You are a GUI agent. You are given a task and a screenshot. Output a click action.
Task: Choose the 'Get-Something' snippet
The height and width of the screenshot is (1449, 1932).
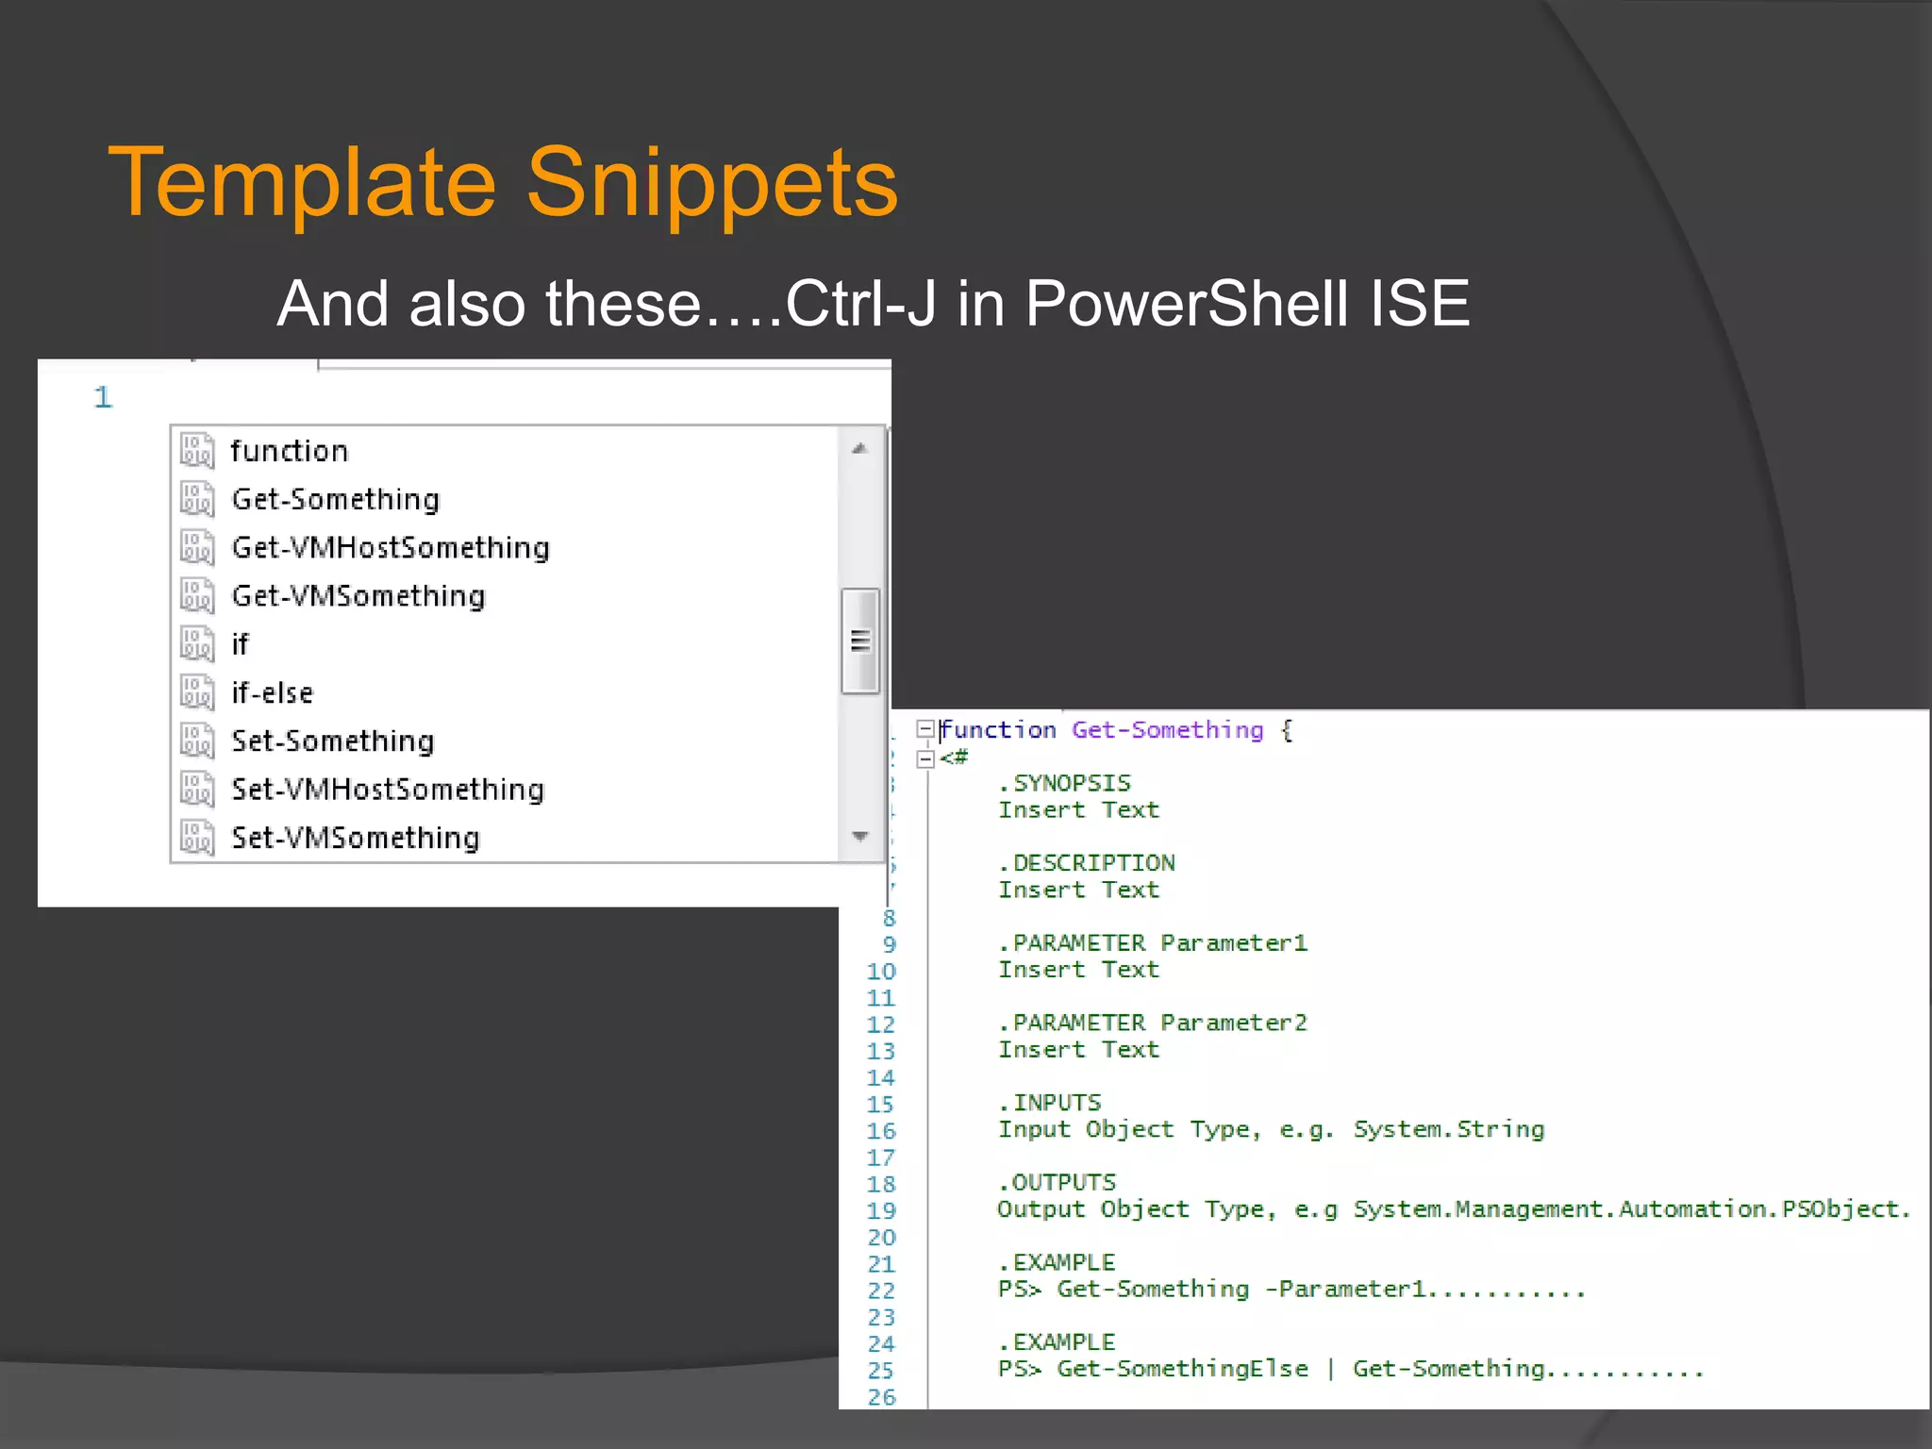(505, 499)
